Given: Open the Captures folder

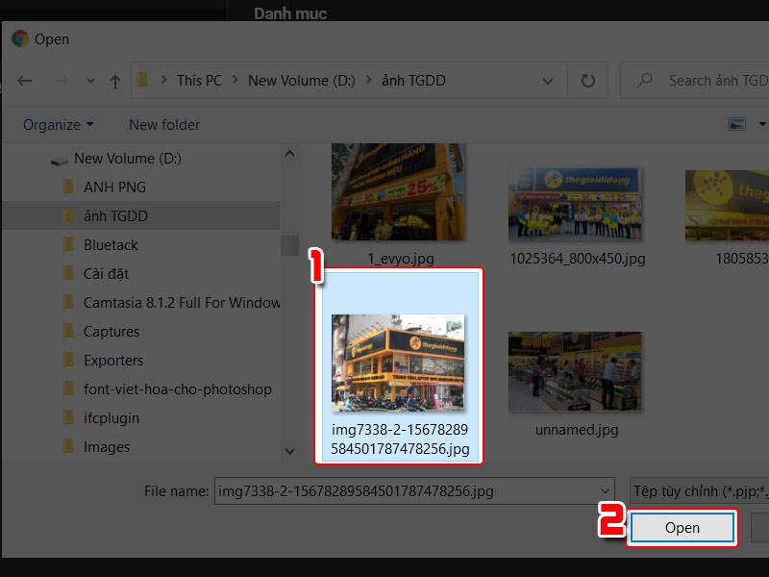Looking at the screenshot, I should pyautogui.click(x=112, y=332).
